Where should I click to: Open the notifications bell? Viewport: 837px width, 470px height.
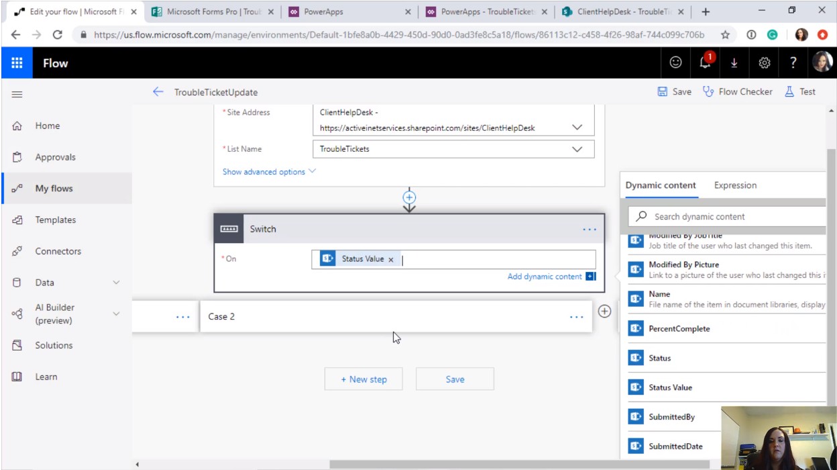(x=706, y=62)
